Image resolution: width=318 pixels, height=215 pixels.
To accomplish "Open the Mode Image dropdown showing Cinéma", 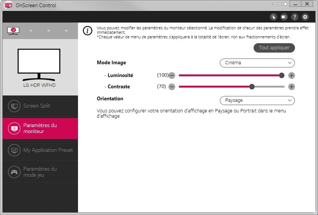I will click(x=257, y=63).
